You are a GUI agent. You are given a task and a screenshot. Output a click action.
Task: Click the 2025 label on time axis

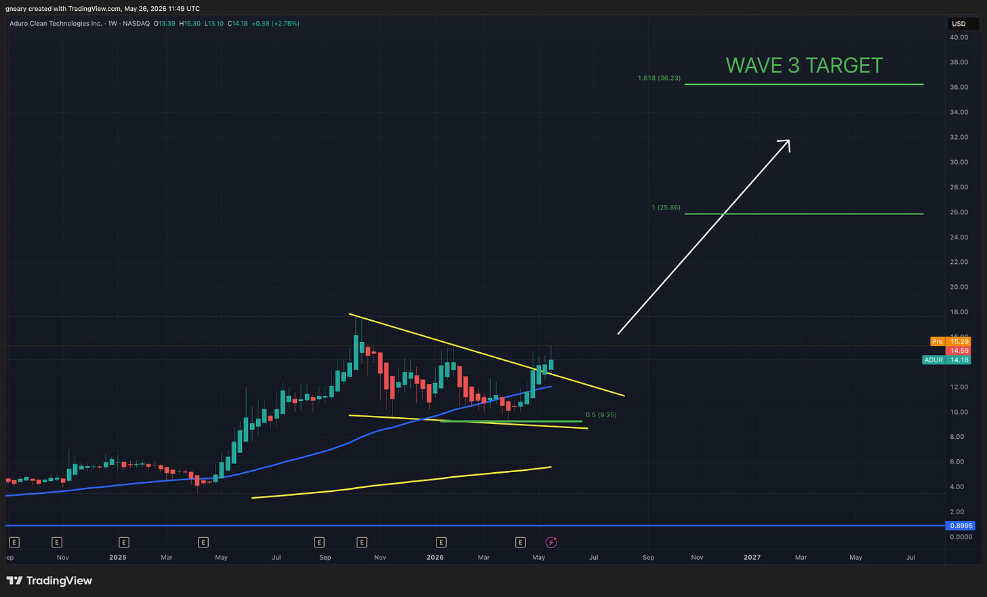pyautogui.click(x=118, y=557)
